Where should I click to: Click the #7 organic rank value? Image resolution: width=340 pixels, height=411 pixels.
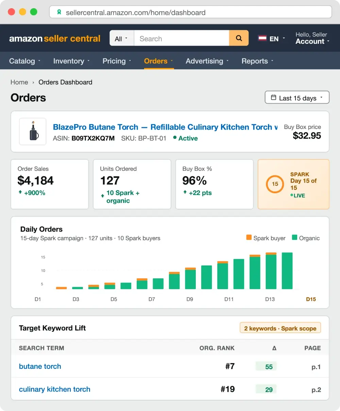point(230,366)
